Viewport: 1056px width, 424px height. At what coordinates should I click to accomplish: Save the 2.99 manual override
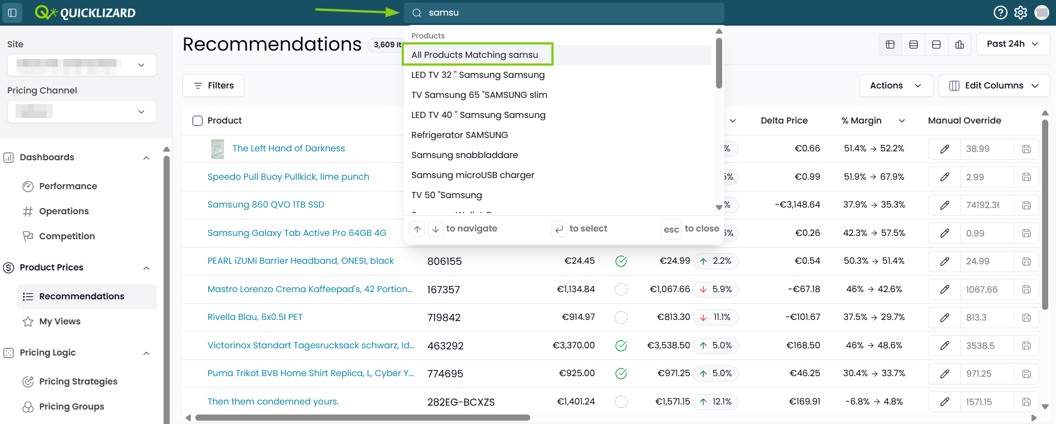click(1027, 177)
